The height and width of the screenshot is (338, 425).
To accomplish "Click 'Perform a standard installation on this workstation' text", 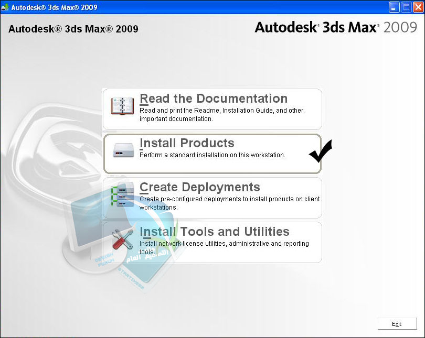I will (212, 155).
